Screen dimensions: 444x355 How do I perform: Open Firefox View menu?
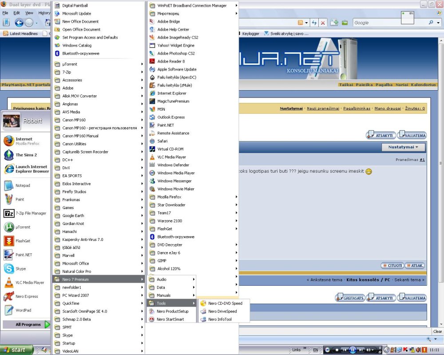point(29,13)
